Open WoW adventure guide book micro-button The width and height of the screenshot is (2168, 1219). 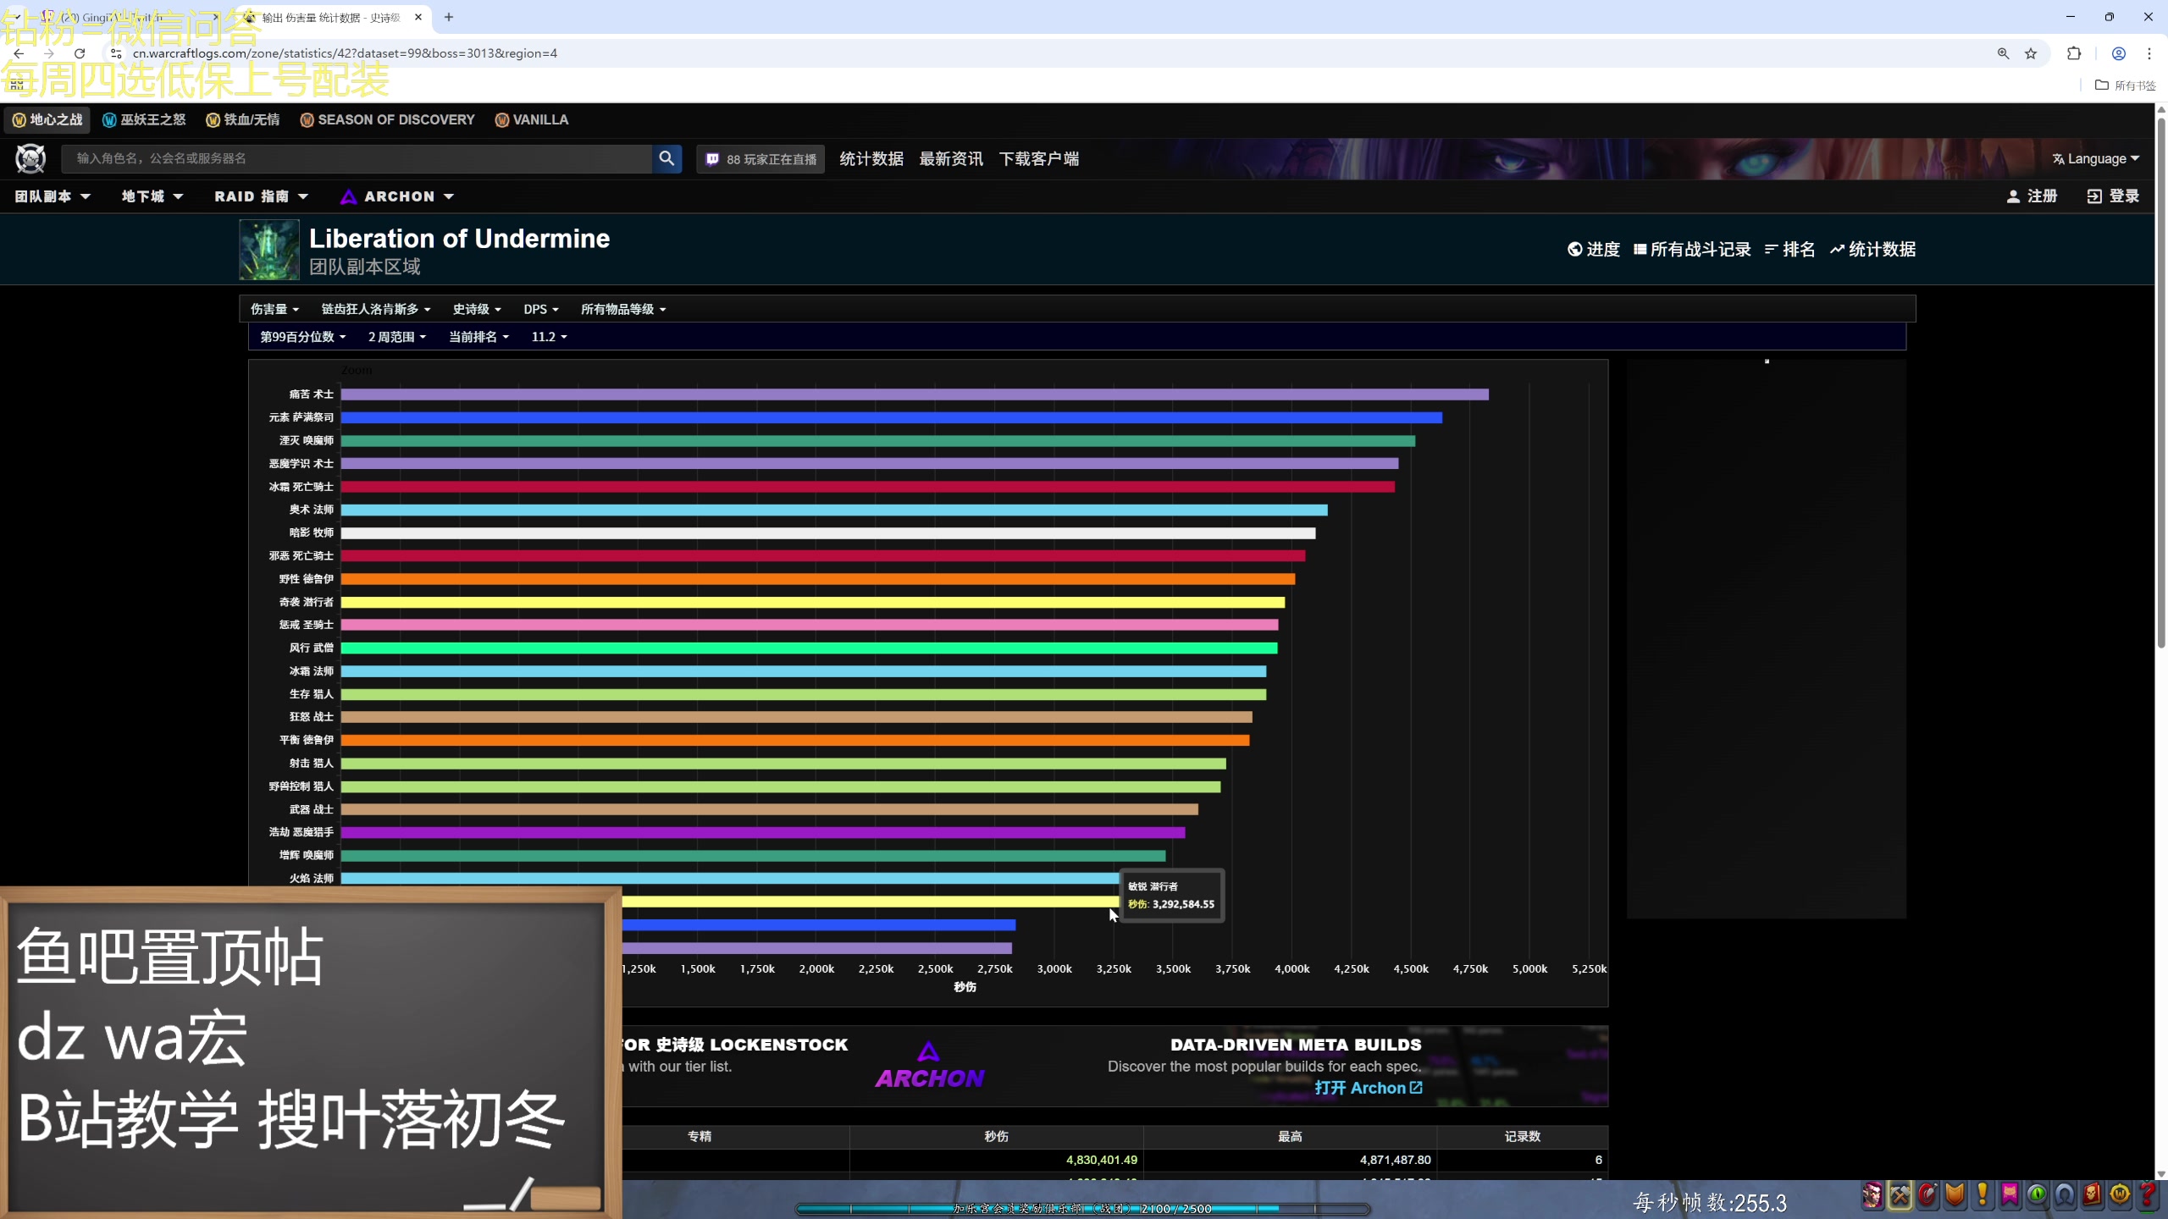[2093, 1195]
